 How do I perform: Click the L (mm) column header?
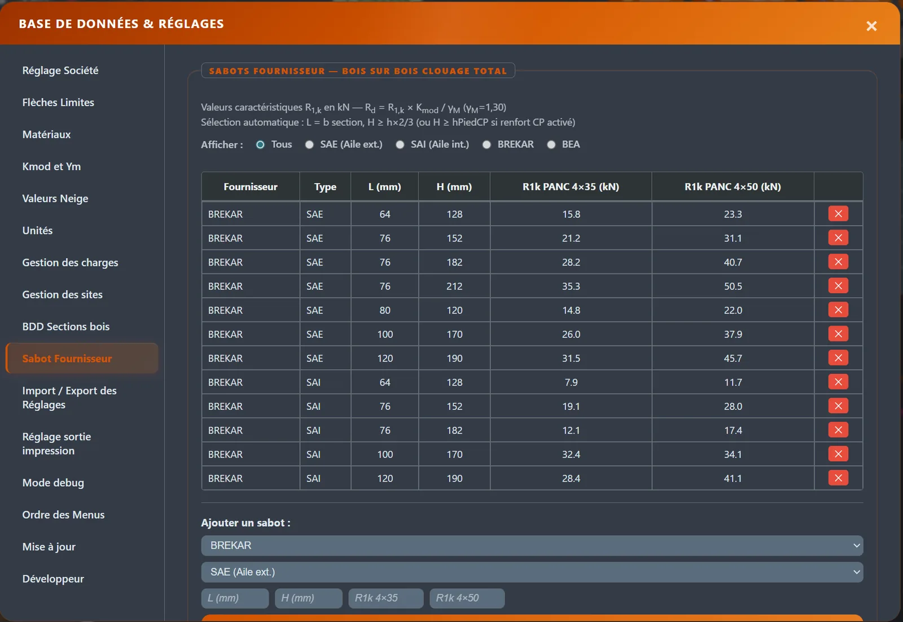385,187
